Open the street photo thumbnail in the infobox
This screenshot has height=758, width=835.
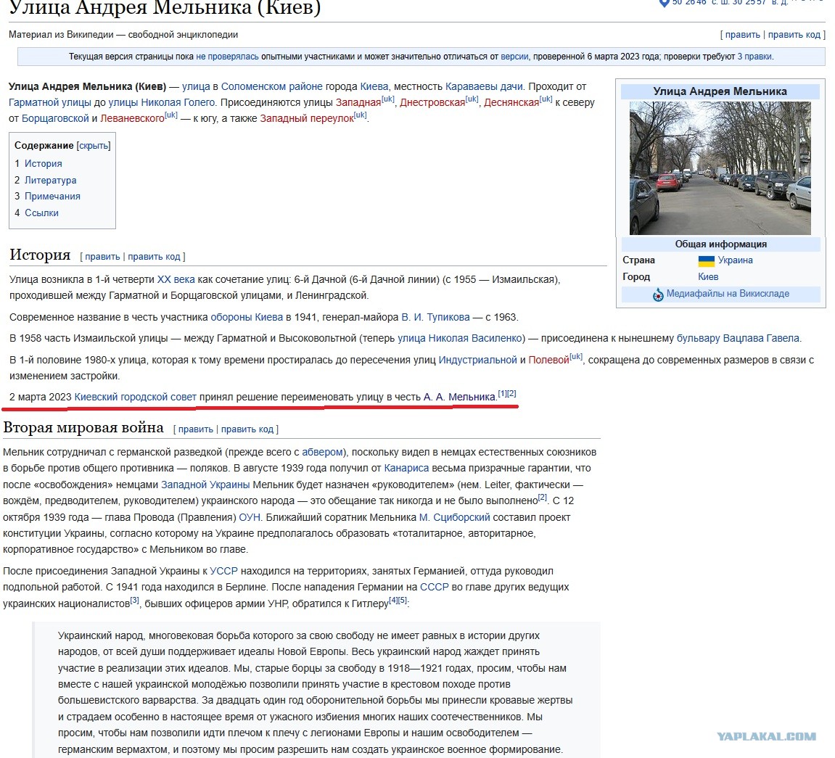coord(720,168)
